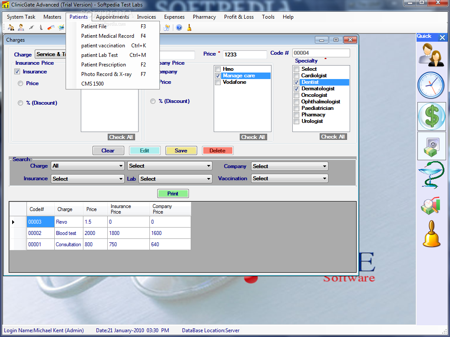
Task: Click the photo record toolbar icon
Action: point(61,27)
